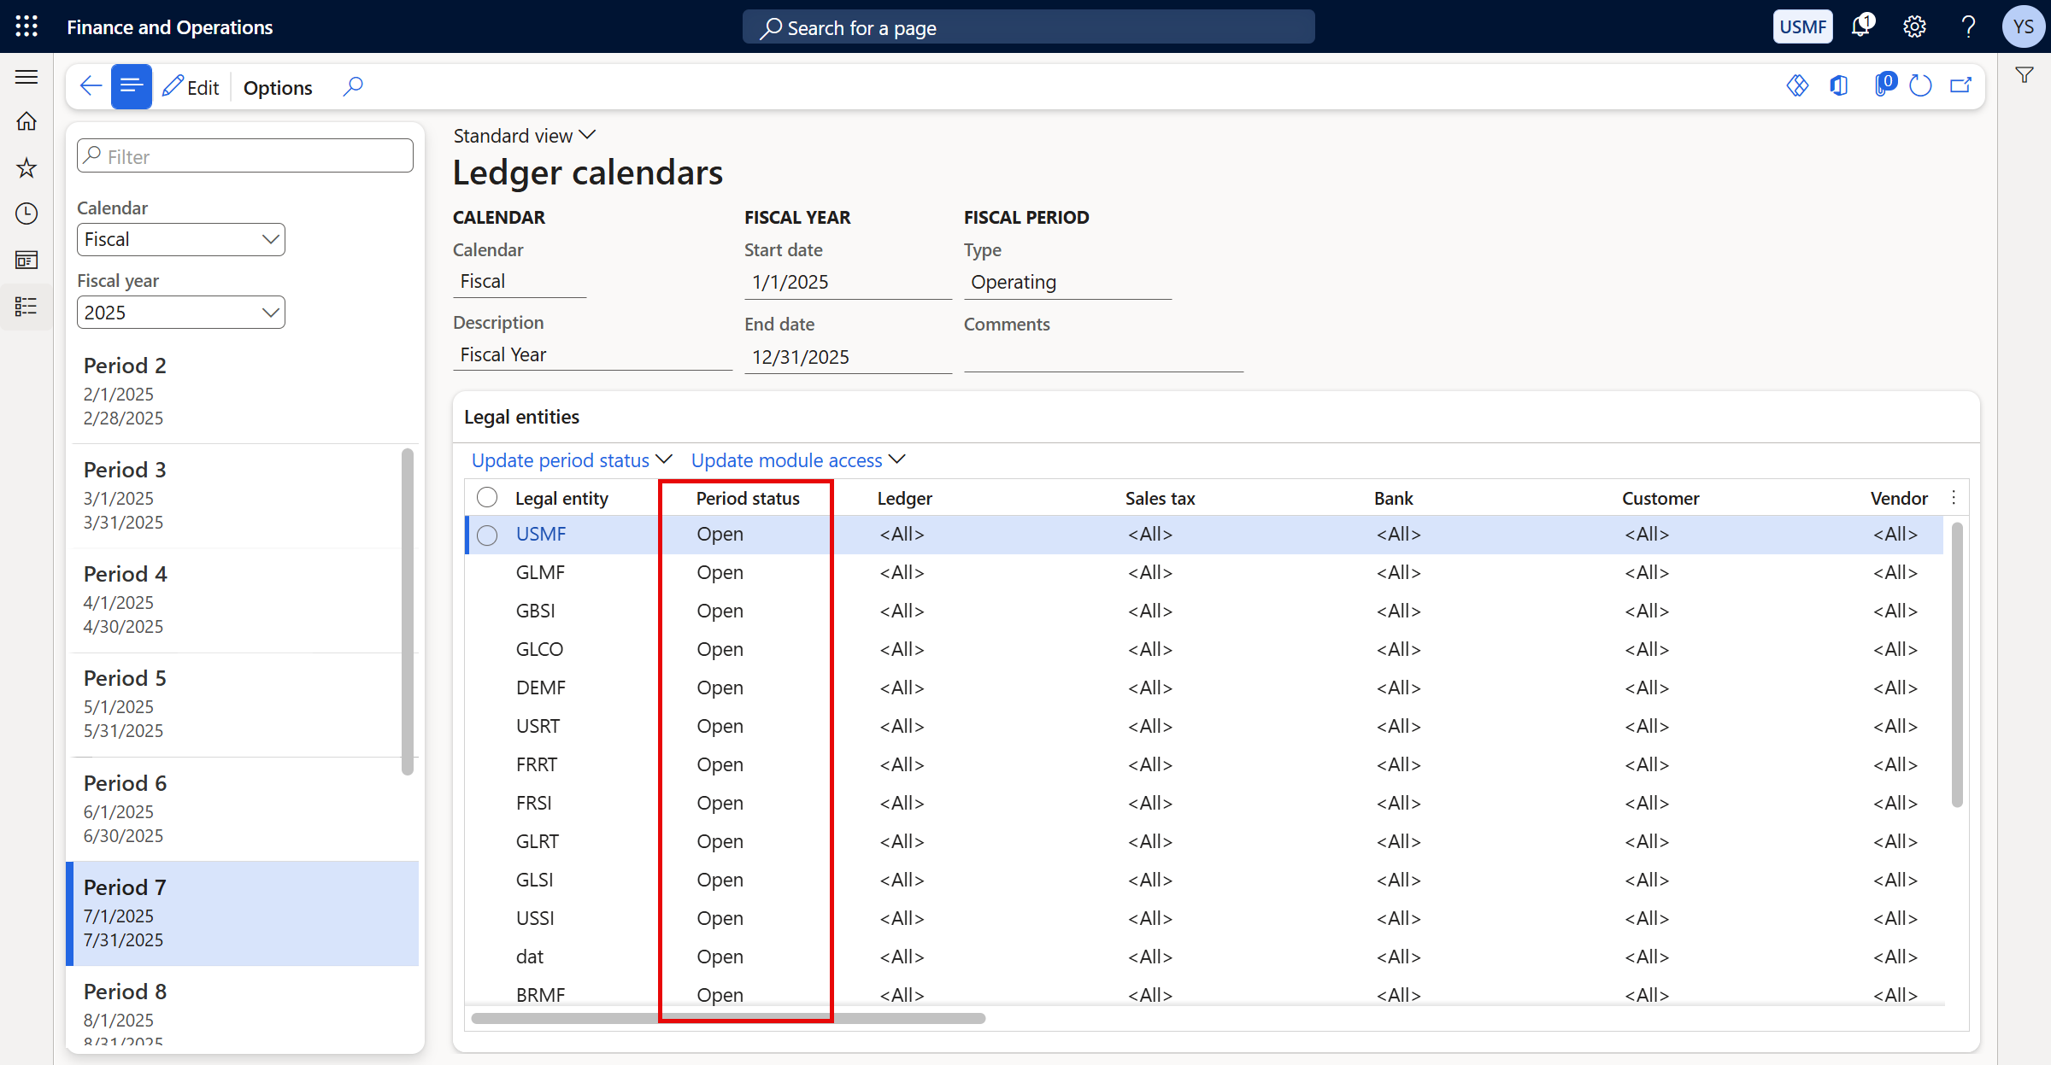Viewport: 2051px width, 1065px height.
Task: Open the page in a new window icon
Action: point(1961,85)
